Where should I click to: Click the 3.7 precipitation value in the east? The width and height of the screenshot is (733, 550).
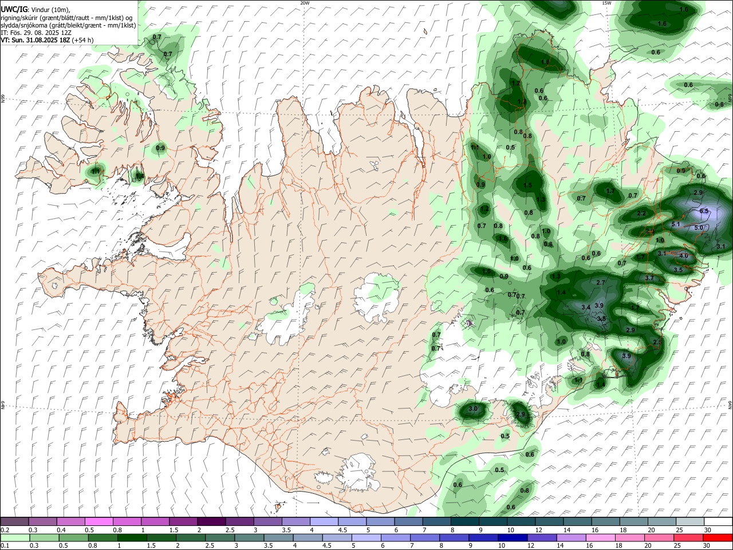649,278
